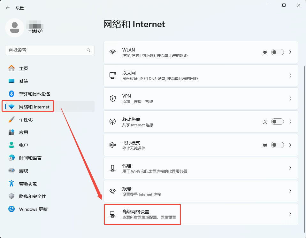Select Personalization (个性化) in the sidebar
Image resolution: width=306 pixels, height=238 pixels.
click(x=50, y=120)
